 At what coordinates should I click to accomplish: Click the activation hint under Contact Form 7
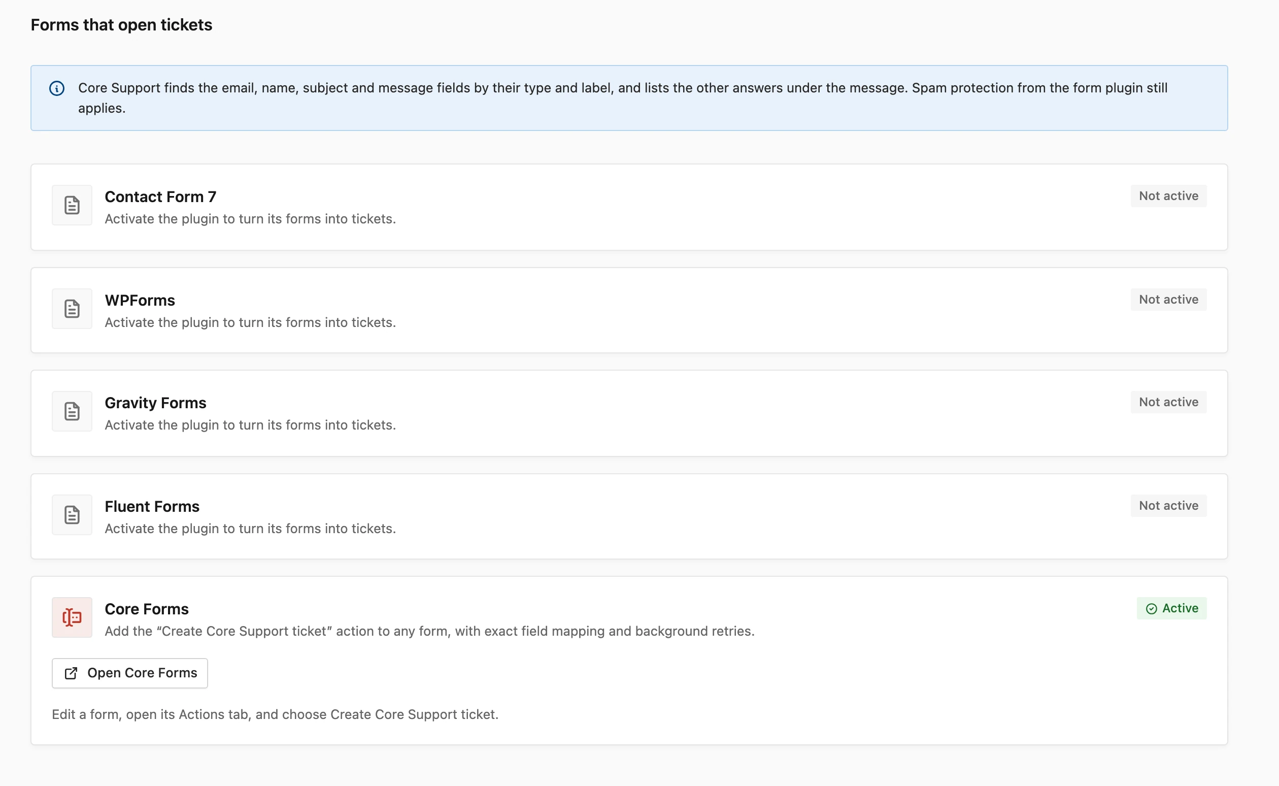[x=250, y=219]
